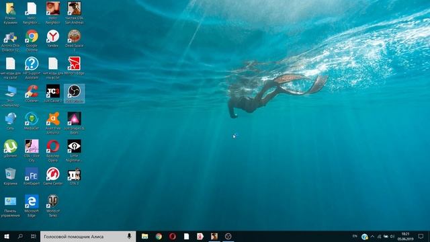The width and height of the screenshot is (430, 242).
Task: Click the battery status tray icon
Action: pyautogui.click(x=386, y=236)
